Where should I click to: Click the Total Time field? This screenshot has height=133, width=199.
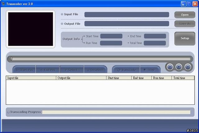click(155, 43)
